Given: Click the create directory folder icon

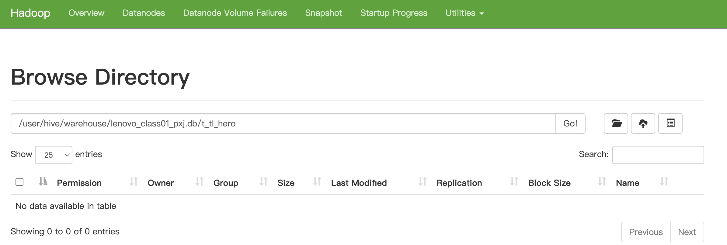Looking at the screenshot, I should click(x=616, y=123).
